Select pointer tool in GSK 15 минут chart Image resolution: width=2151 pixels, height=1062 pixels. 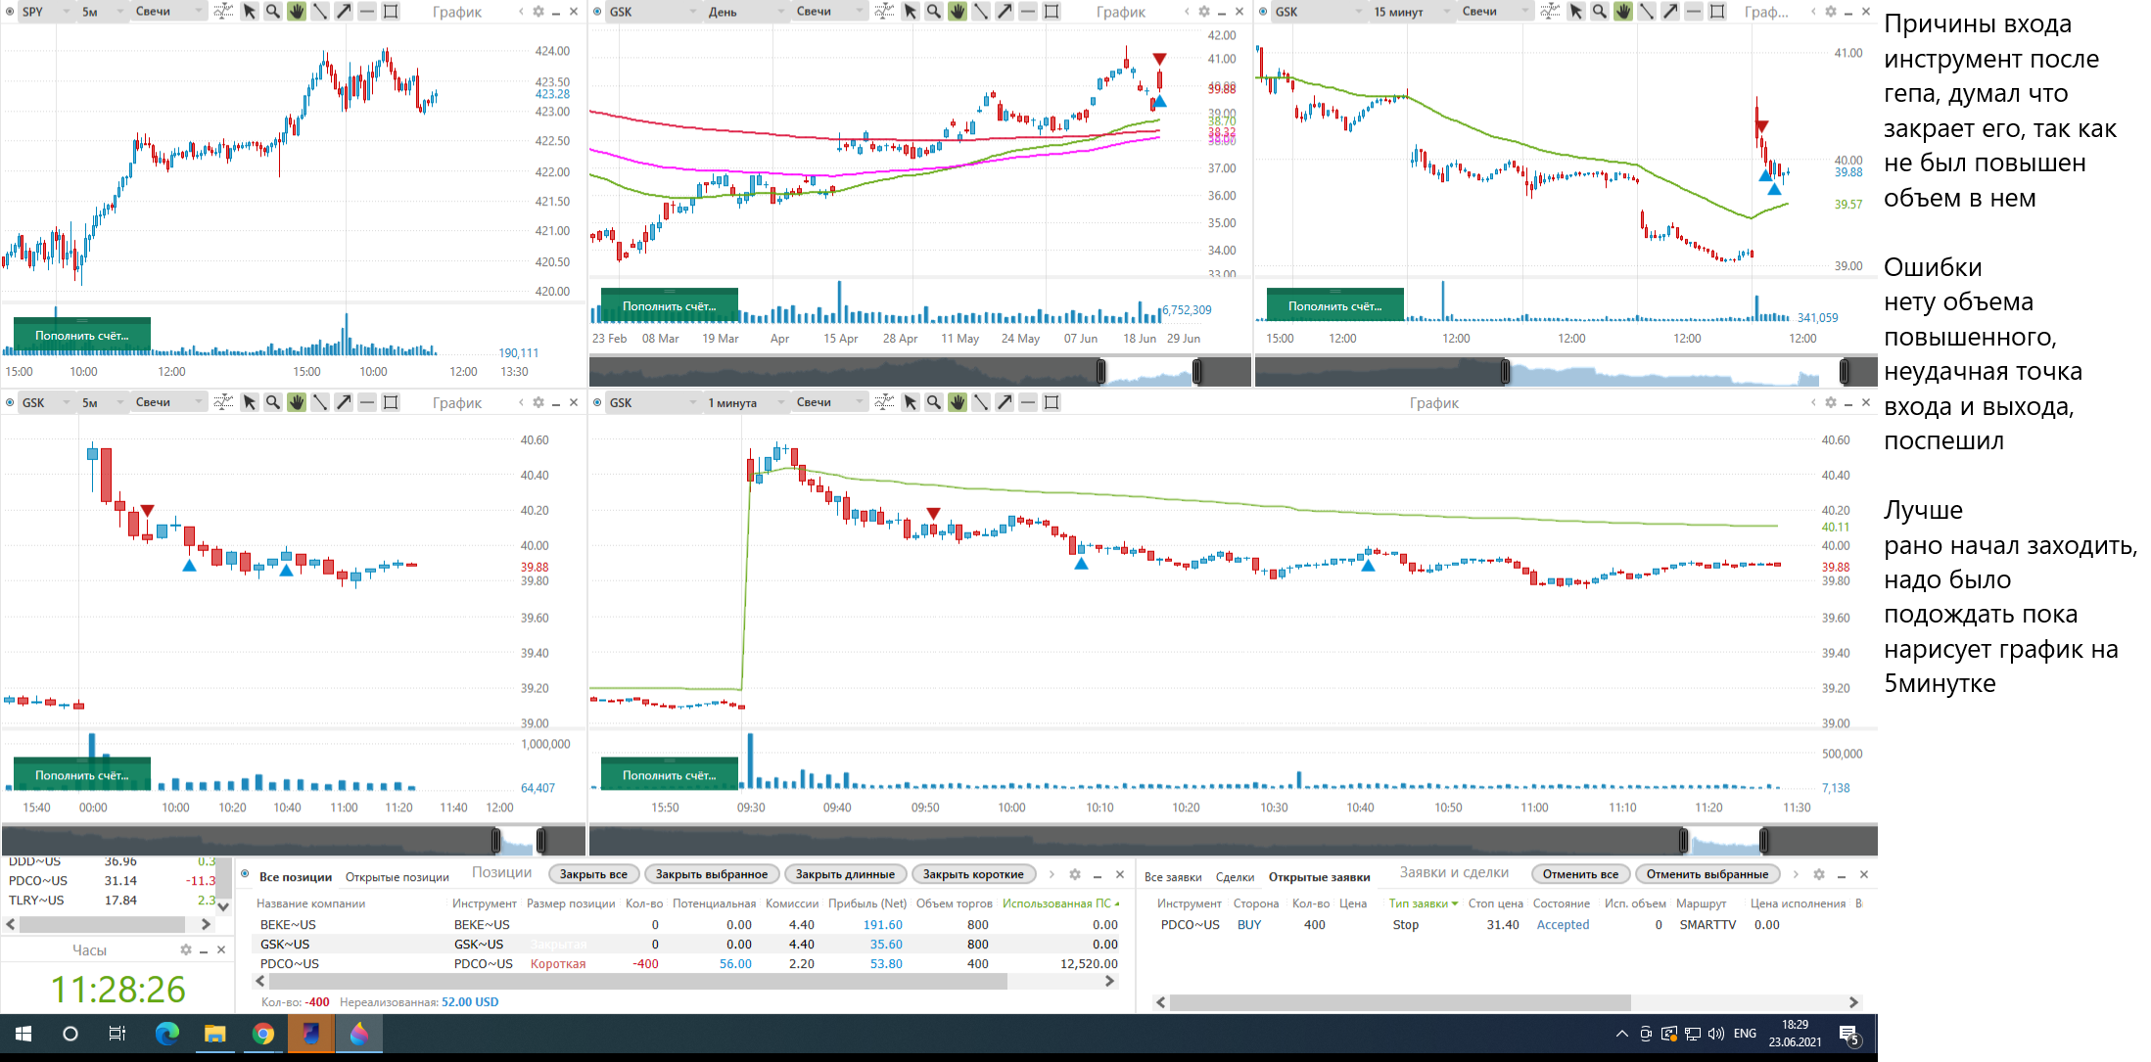pyautogui.click(x=1576, y=12)
